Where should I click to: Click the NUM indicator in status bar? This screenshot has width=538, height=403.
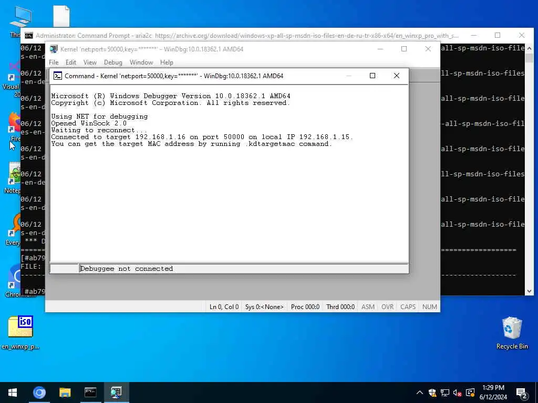tap(430, 306)
